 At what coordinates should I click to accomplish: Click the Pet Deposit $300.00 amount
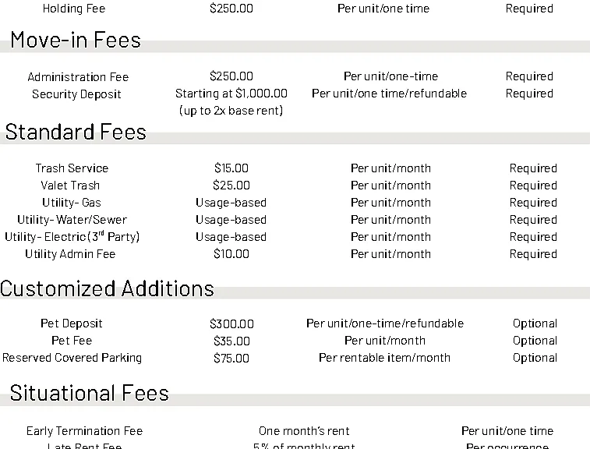pos(231,323)
